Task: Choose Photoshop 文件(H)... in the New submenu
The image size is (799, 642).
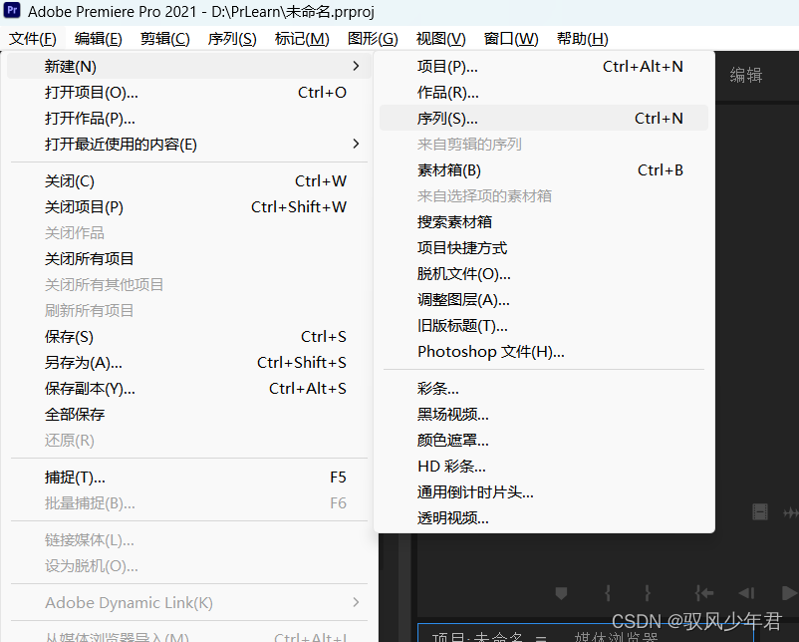Action: click(544, 352)
